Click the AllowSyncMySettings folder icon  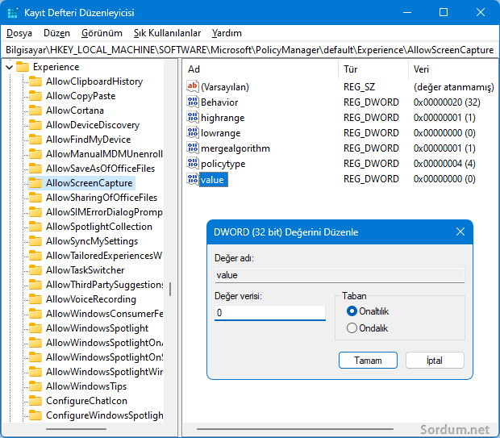click(35, 241)
